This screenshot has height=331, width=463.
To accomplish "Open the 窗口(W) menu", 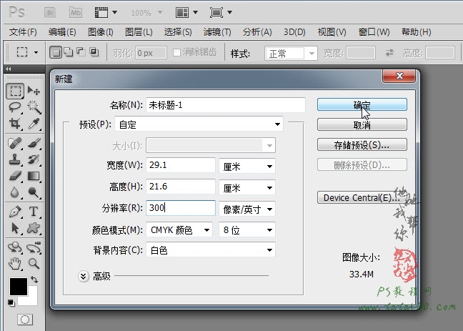I will (374, 32).
